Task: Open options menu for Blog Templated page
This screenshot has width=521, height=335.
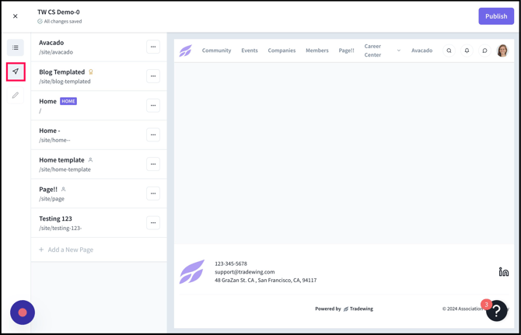Action: (153, 76)
